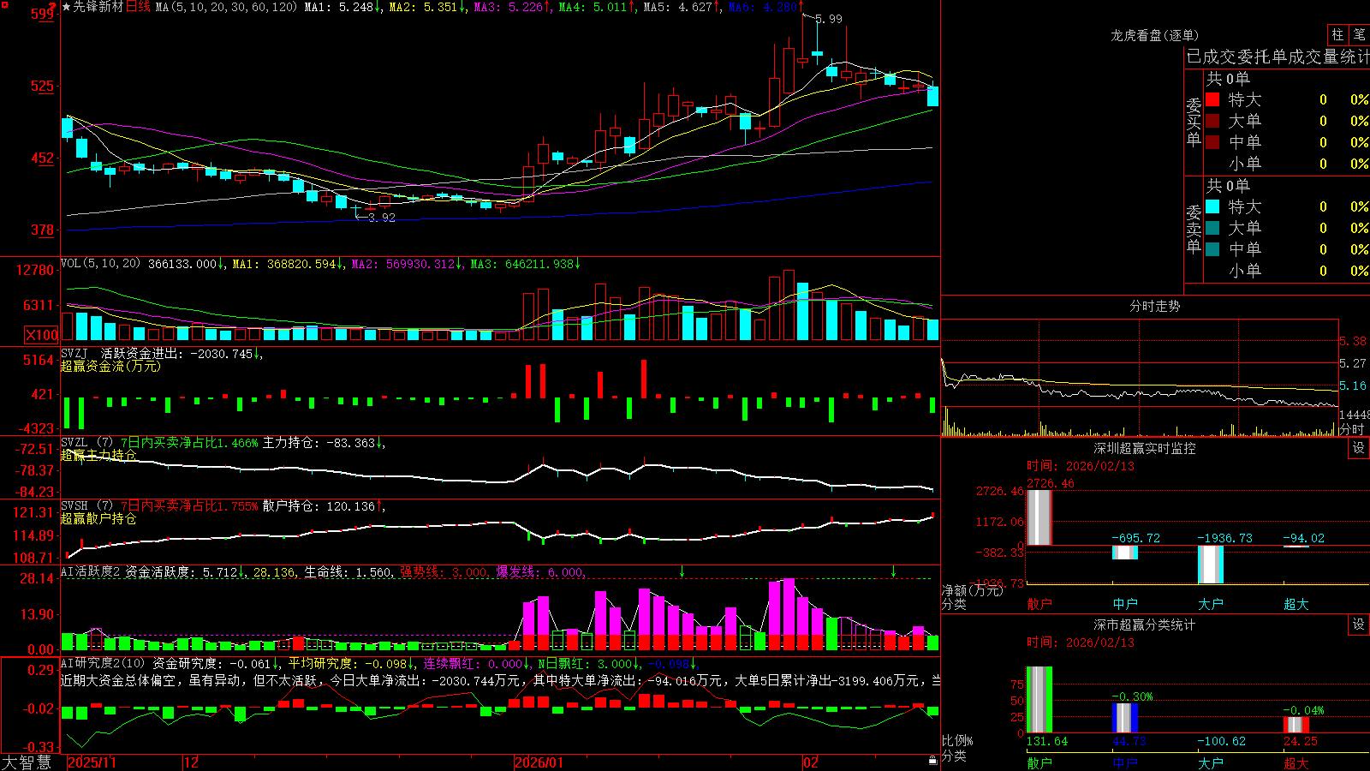1370x771 pixels.
Task: Open the AI活跃度2 indicator label
Action: tap(91, 572)
